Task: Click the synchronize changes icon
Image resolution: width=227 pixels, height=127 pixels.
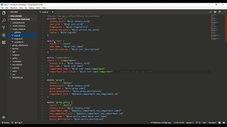Action: pos(12,123)
